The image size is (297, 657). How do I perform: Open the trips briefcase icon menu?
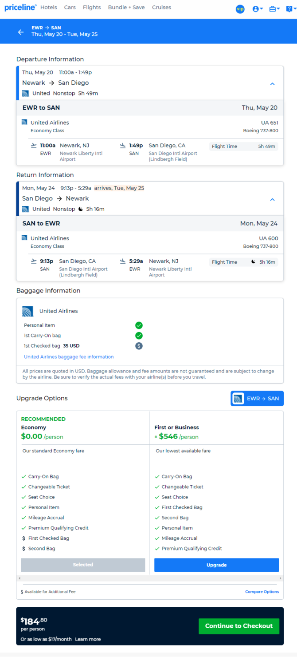(x=274, y=9)
